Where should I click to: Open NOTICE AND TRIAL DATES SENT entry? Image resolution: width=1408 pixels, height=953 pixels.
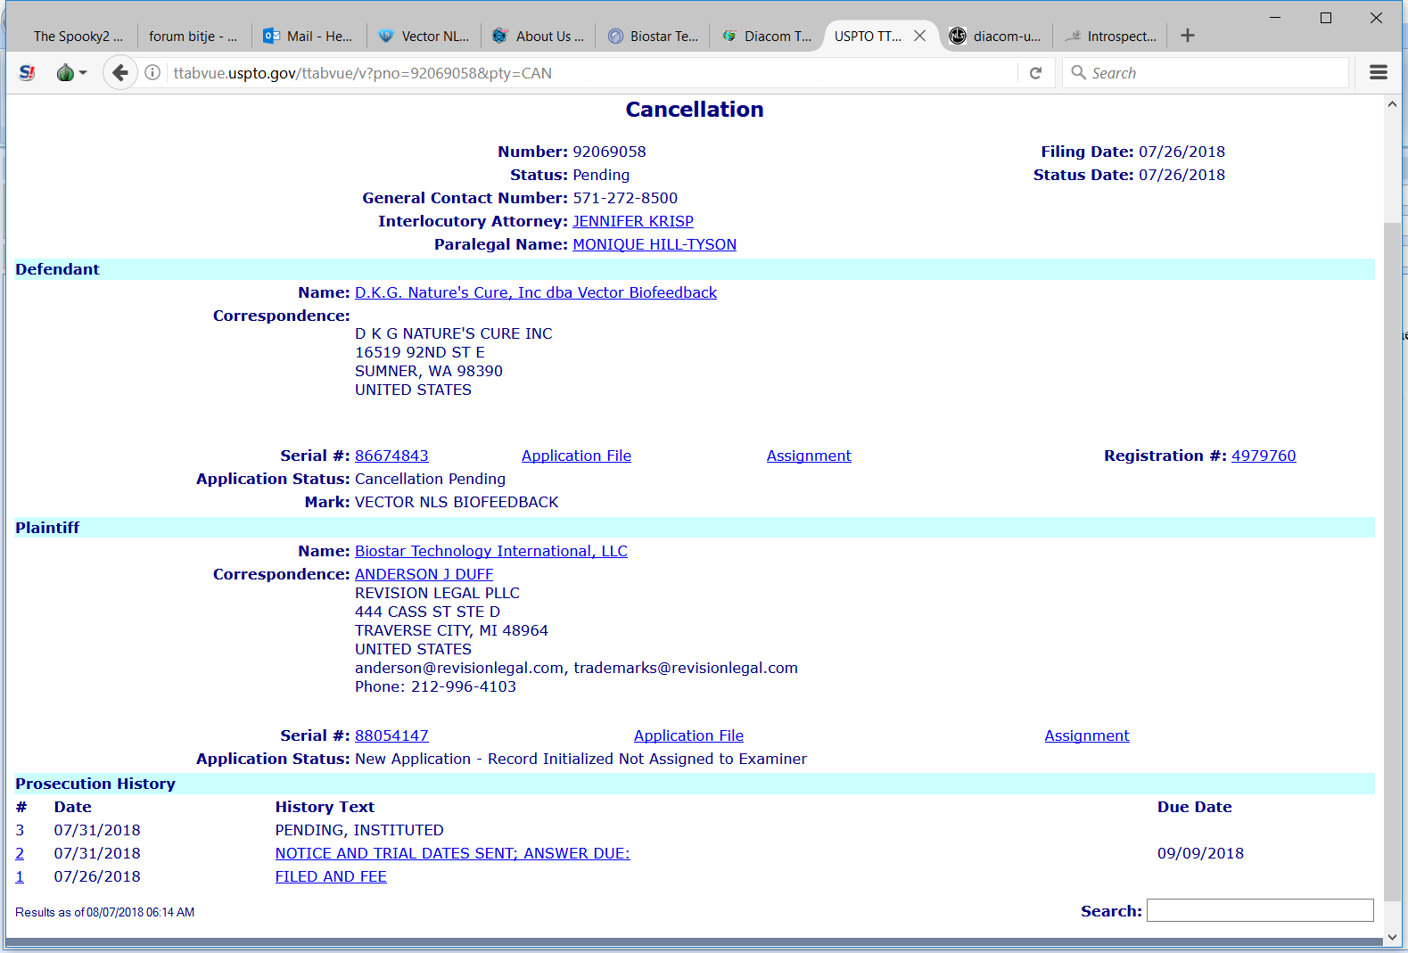click(452, 853)
